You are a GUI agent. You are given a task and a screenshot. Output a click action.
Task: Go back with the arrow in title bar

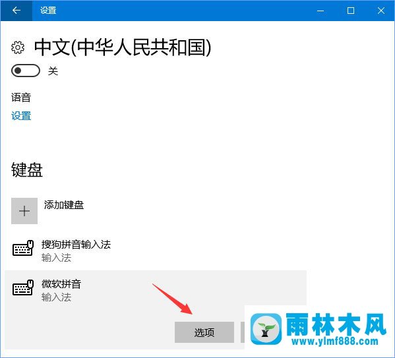click(16, 11)
